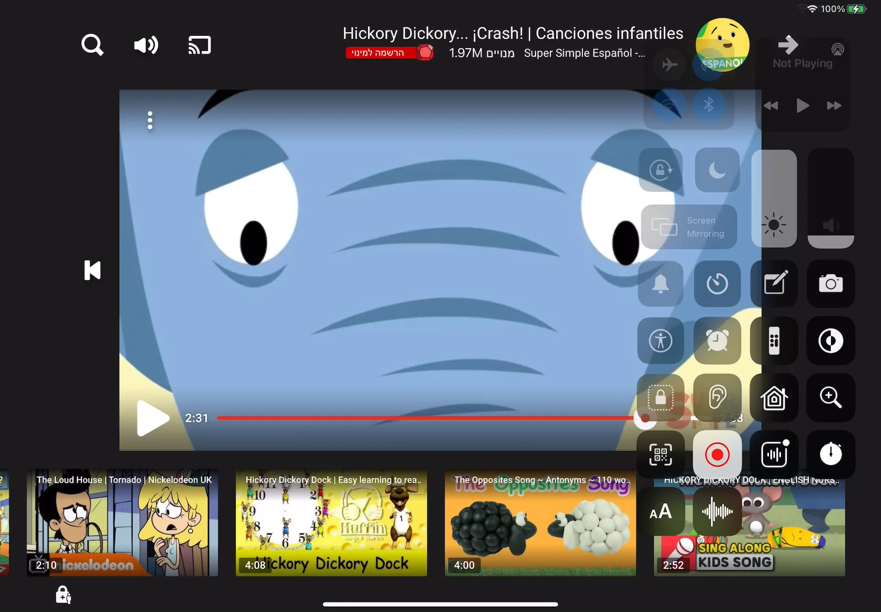Open search

(92, 45)
